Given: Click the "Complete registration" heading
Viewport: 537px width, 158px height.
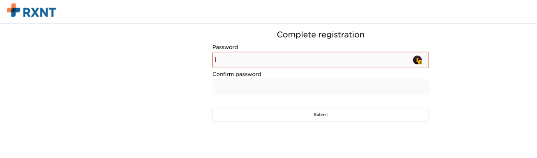Looking at the screenshot, I should point(320,35).
